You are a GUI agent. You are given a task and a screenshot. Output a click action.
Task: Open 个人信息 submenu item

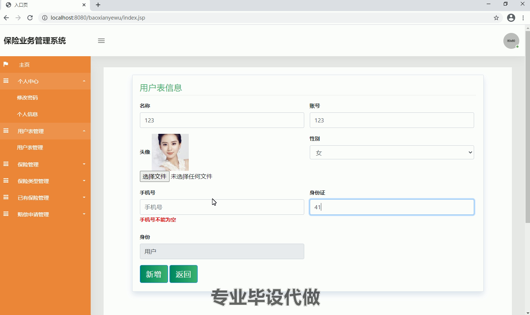tap(27, 114)
